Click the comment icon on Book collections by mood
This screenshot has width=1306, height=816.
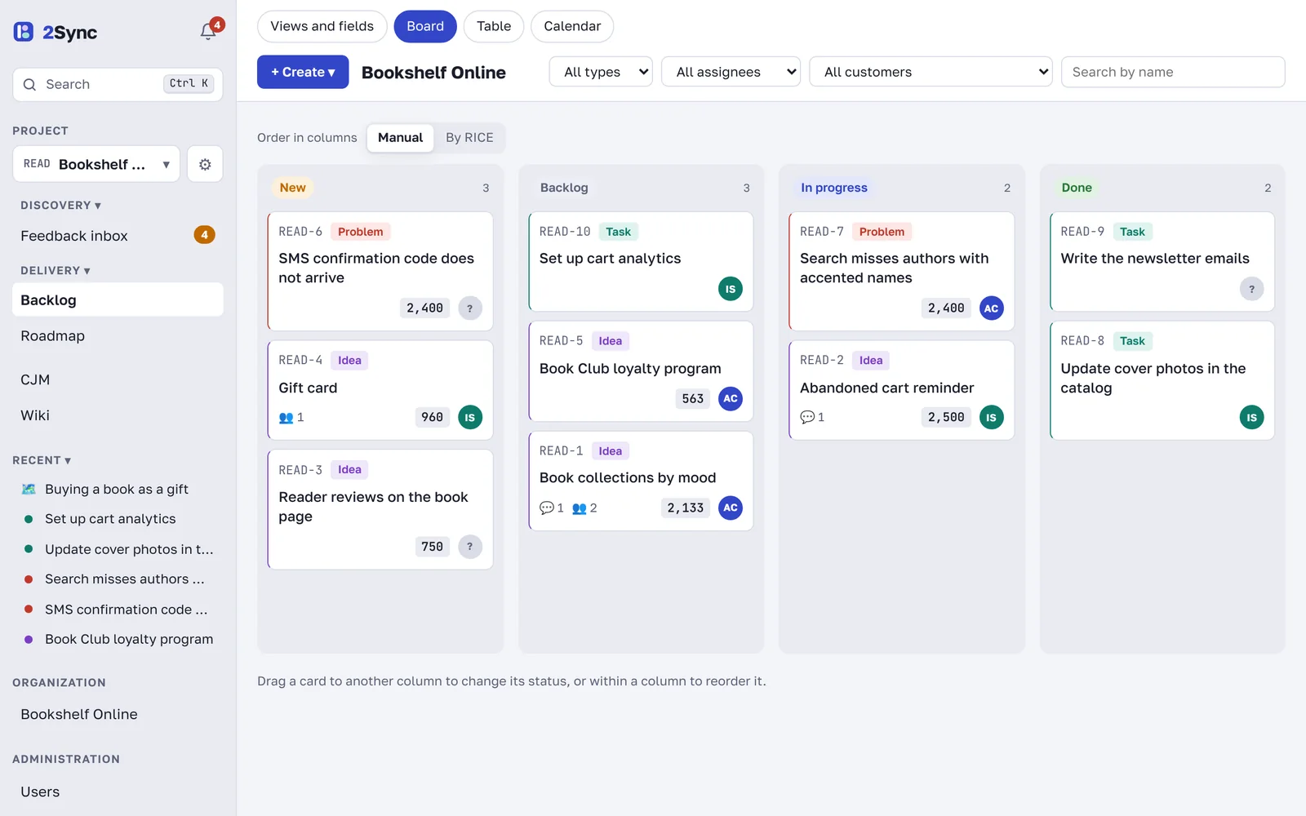pyautogui.click(x=547, y=508)
